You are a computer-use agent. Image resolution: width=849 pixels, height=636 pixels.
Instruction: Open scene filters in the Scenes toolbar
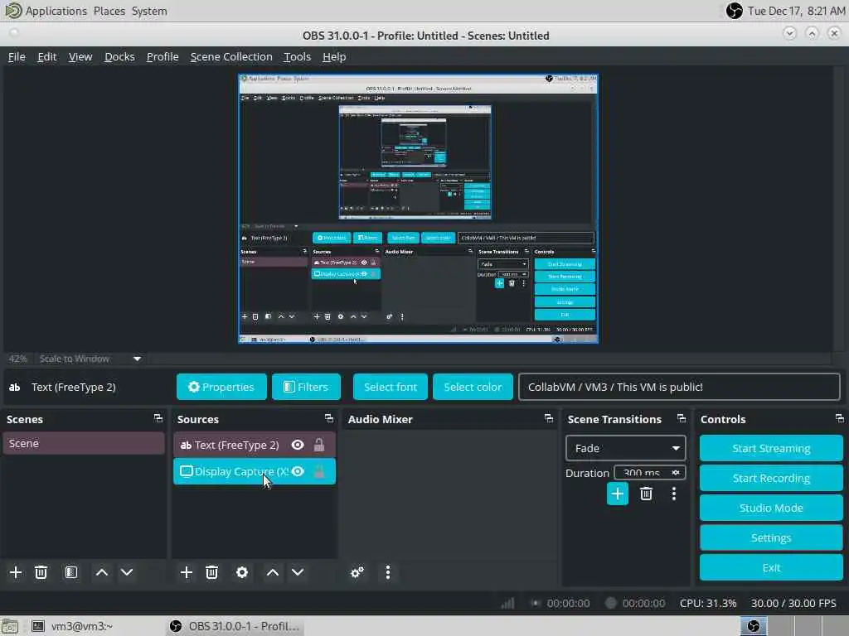(x=71, y=572)
